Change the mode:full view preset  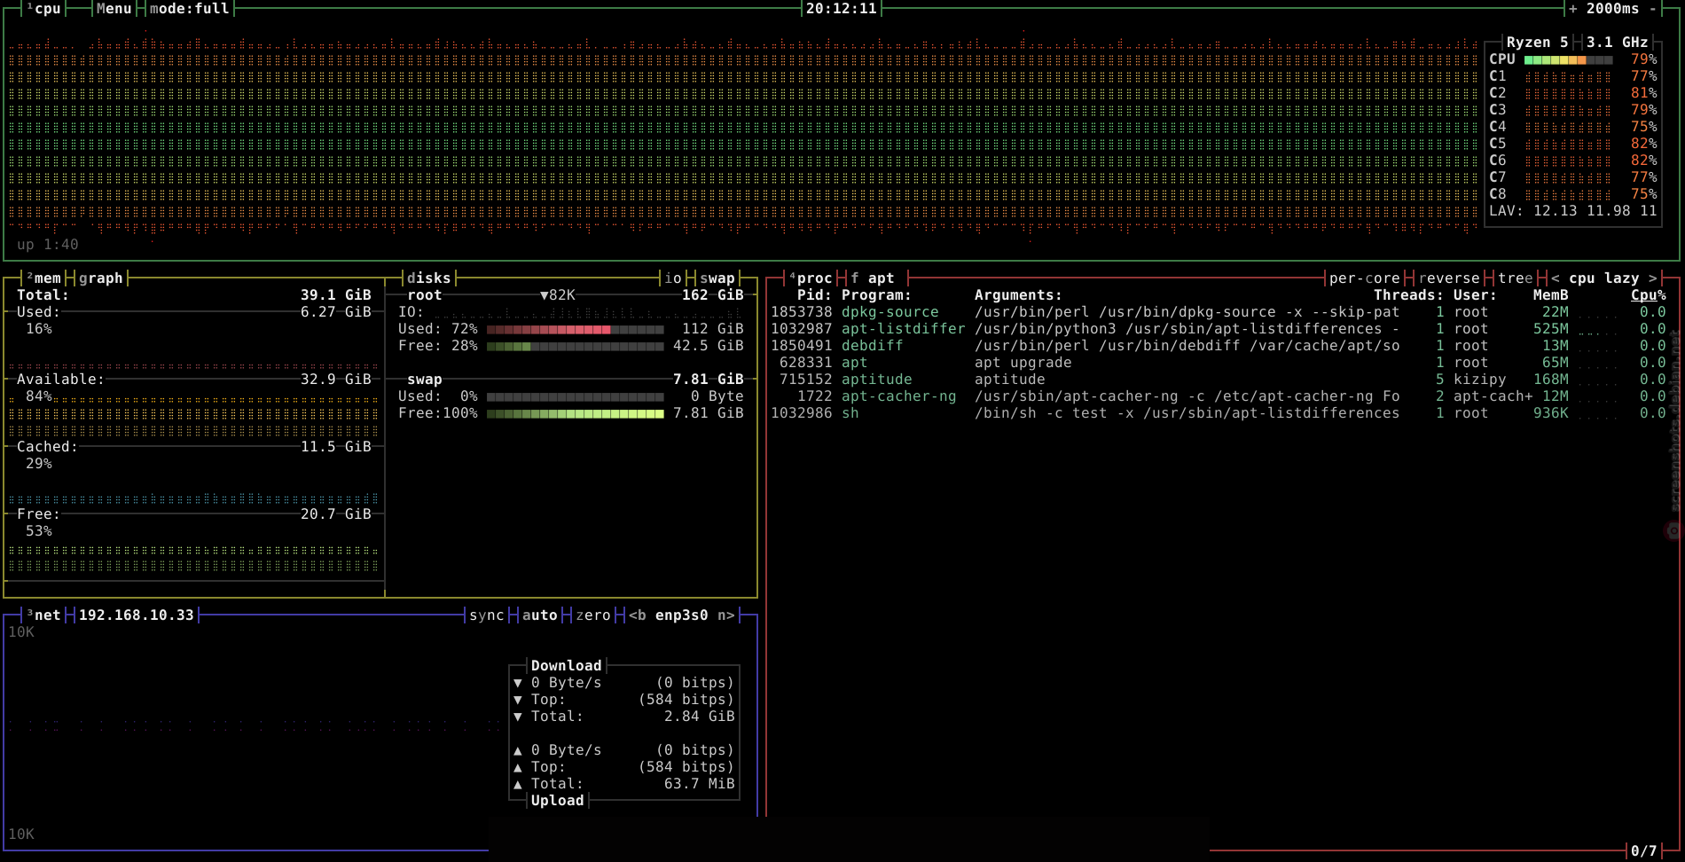pyautogui.click(x=189, y=9)
